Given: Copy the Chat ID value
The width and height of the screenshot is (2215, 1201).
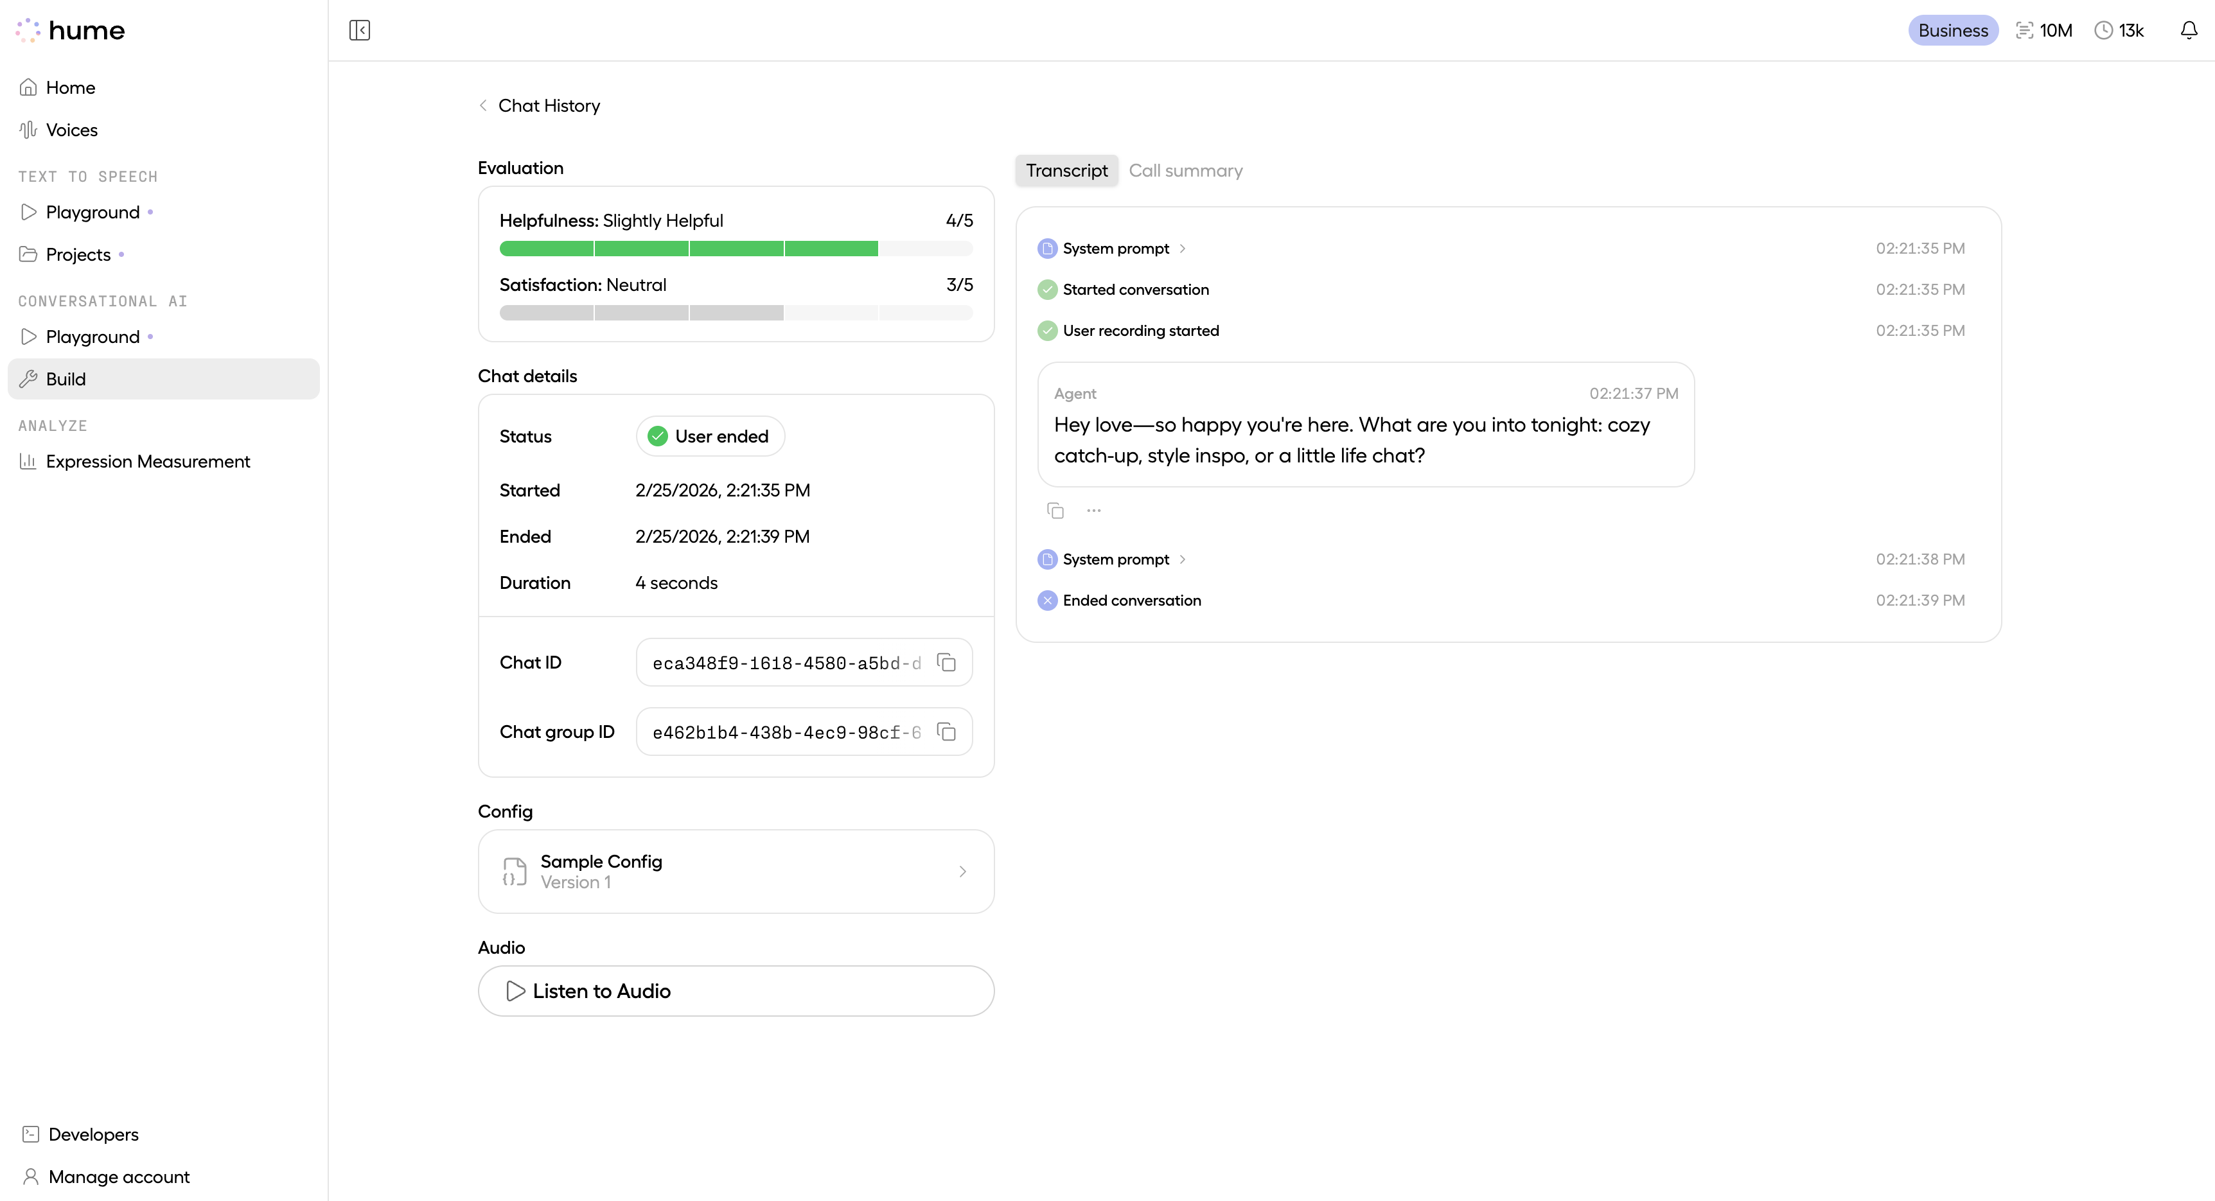Looking at the screenshot, I should point(946,662).
